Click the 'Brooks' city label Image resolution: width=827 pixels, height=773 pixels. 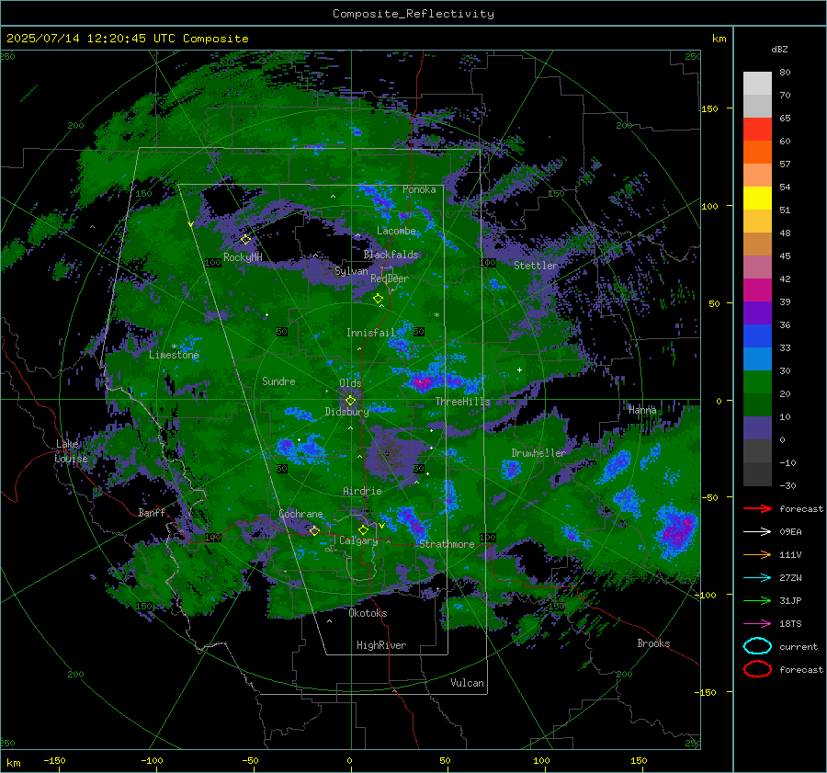click(x=653, y=643)
